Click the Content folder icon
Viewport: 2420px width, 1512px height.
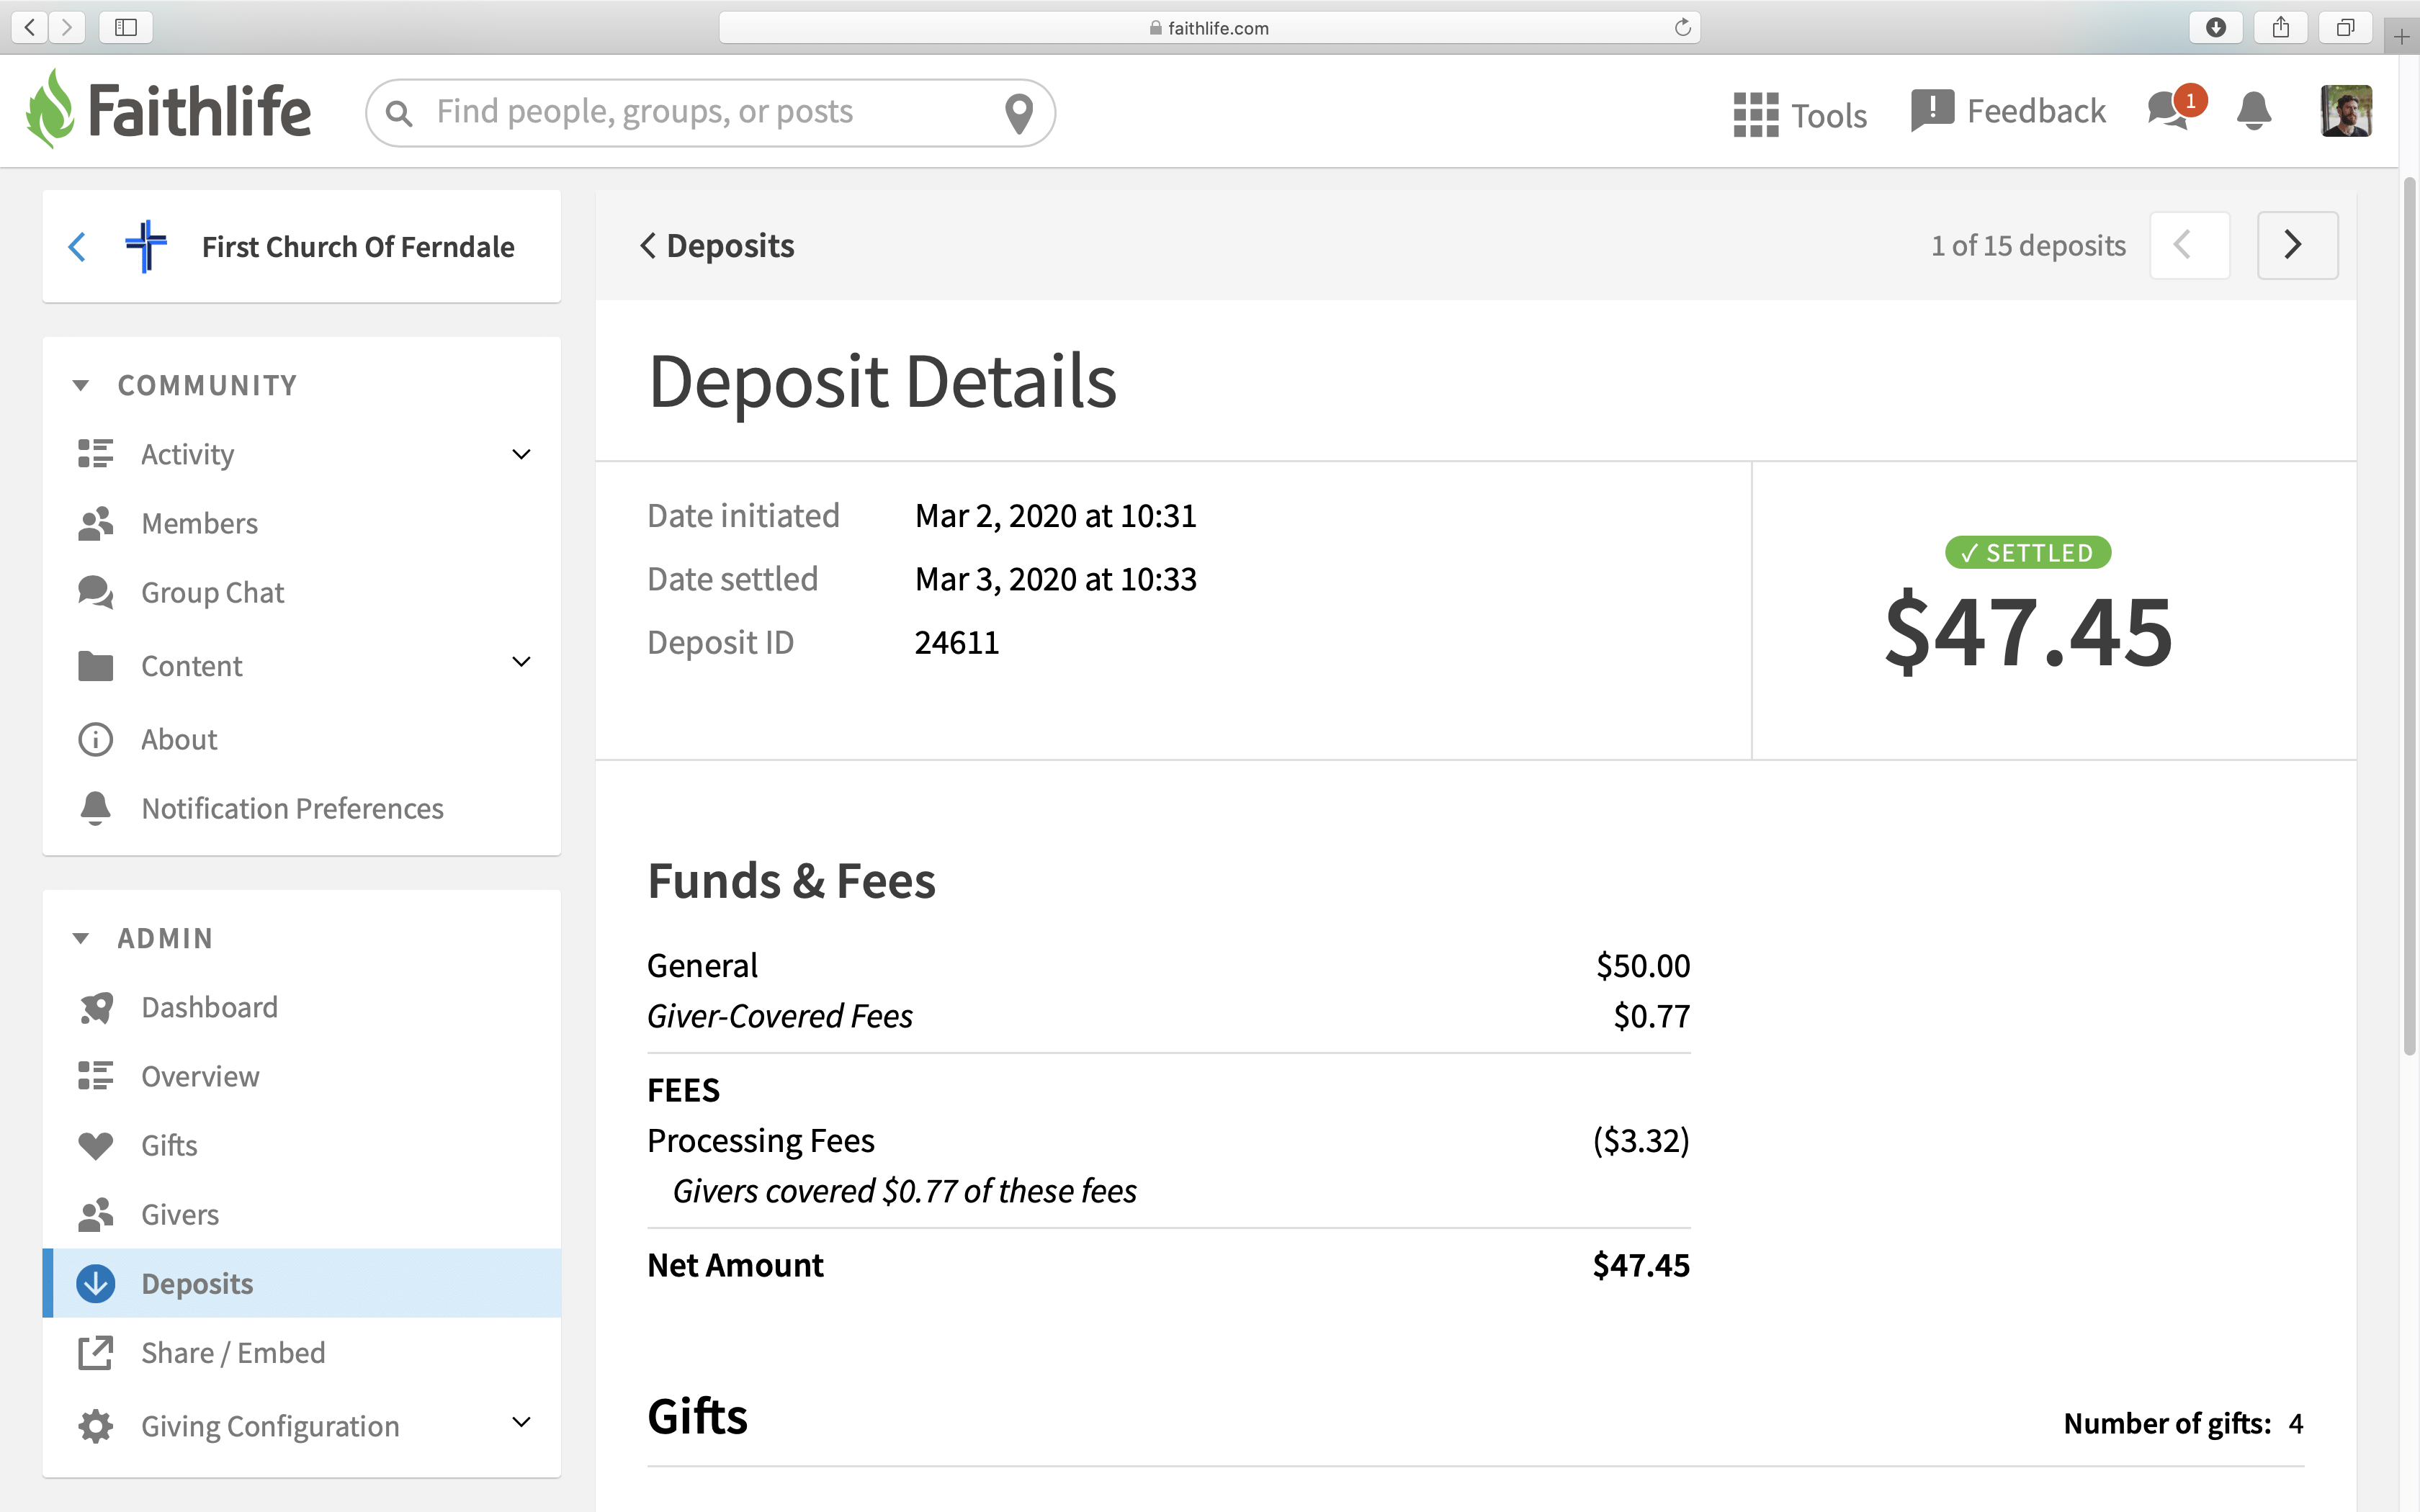point(95,666)
